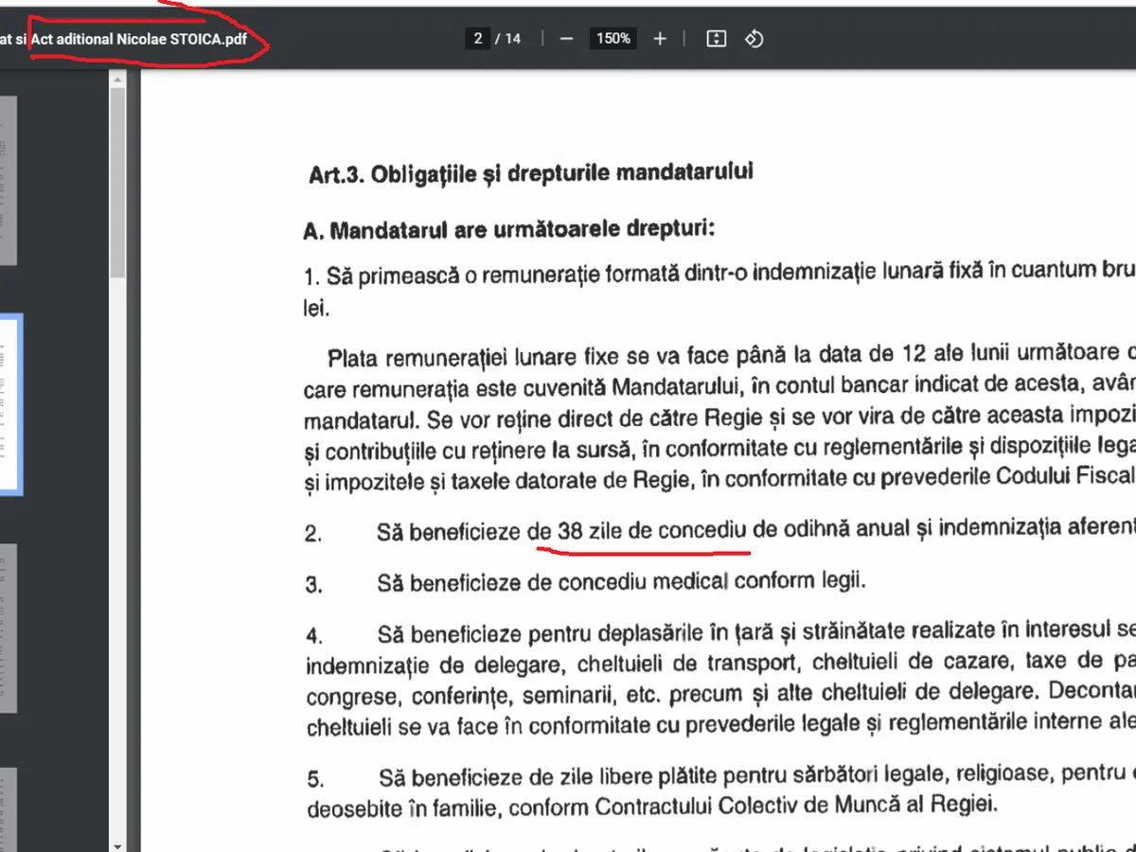Click the current page number field

[478, 39]
